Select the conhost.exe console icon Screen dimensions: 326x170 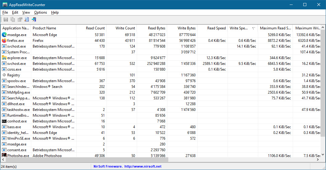4,121
